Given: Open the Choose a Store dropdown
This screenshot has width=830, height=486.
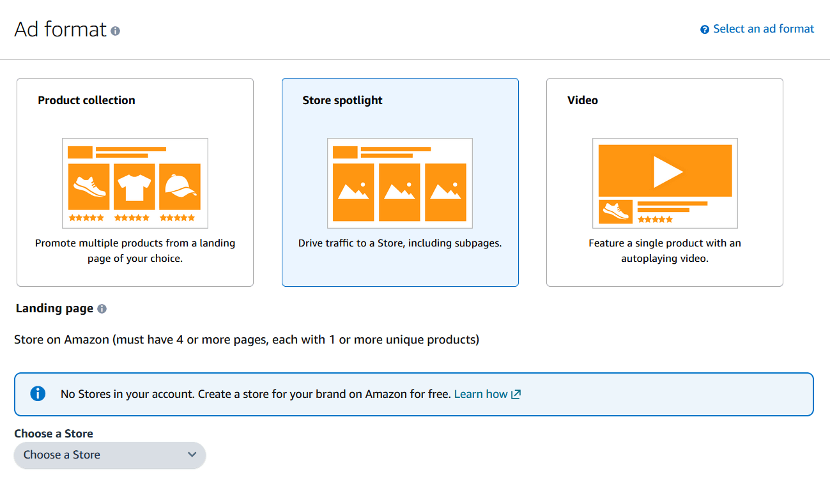Looking at the screenshot, I should pyautogui.click(x=110, y=455).
